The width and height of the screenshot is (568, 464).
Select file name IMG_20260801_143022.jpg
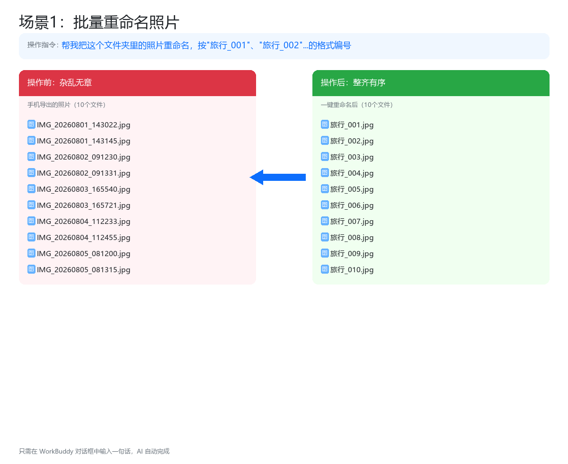coord(84,125)
